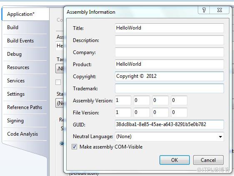The image size is (234, 176).
Task: Click the Assembly Version major box showing 1
Action: tap(123, 100)
